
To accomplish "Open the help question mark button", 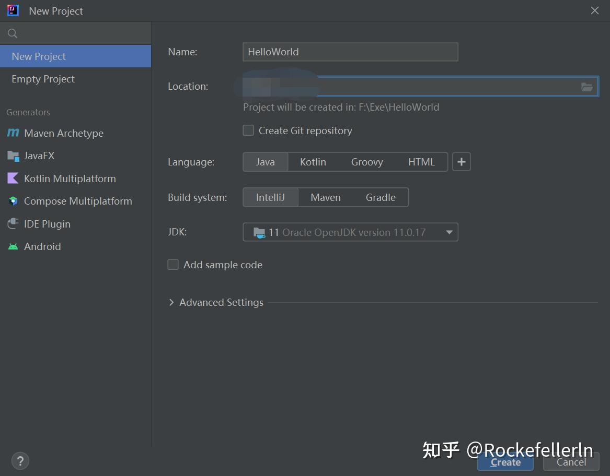I will click(x=20, y=461).
